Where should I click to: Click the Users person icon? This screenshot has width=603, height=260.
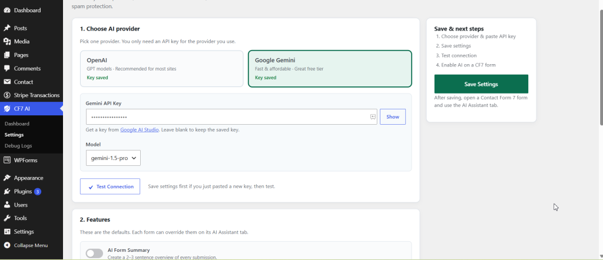7,205
